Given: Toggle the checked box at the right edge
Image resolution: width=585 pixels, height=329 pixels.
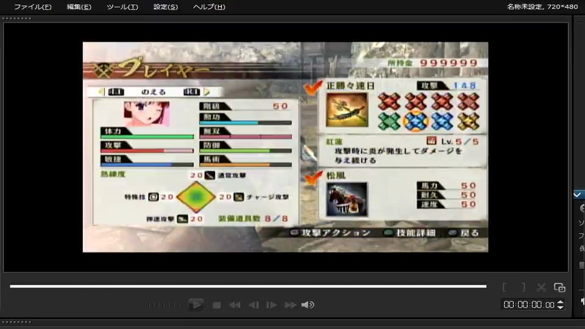Looking at the screenshot, I should pos(578,195).
